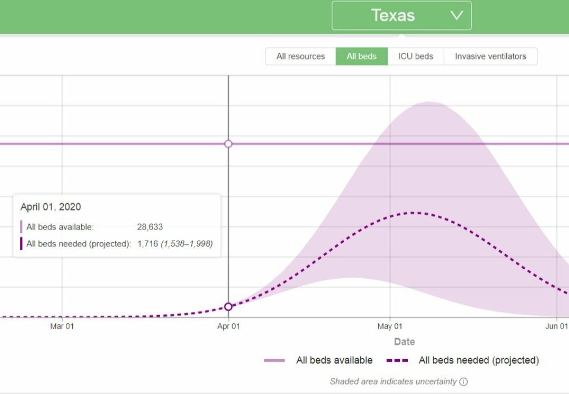This screenshot has width=569, height=394.
Task: Click the Jun 01 x-axis label
Action: pyautogui.click(x=556, y=327)
